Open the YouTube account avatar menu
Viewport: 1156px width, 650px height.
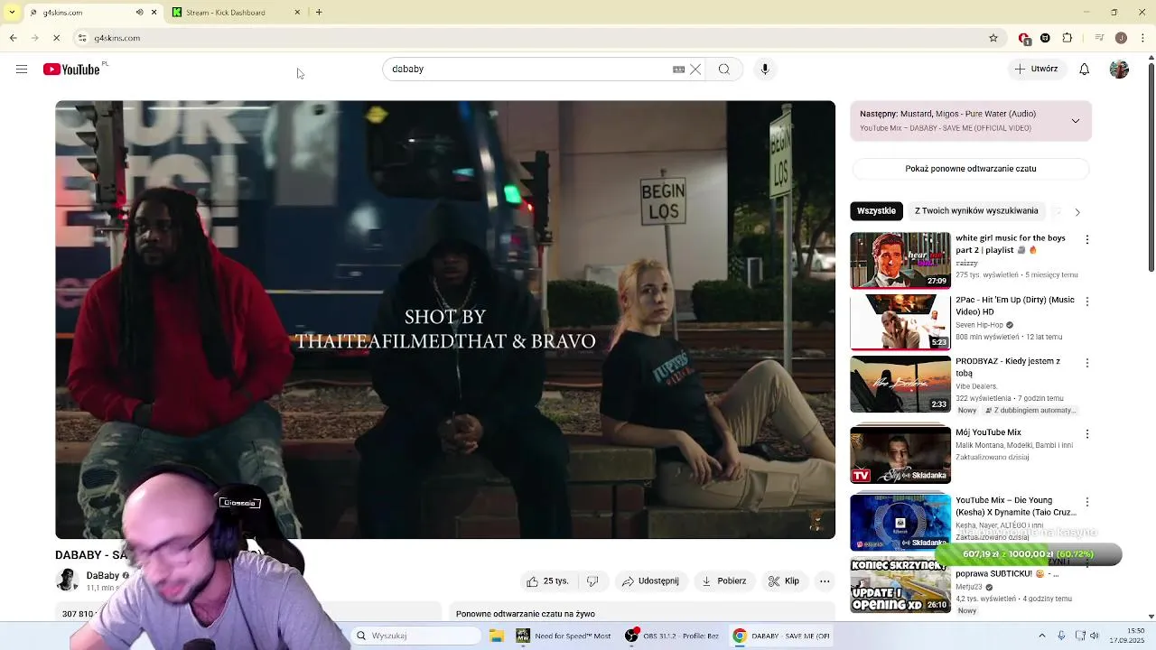point(1119,70)
